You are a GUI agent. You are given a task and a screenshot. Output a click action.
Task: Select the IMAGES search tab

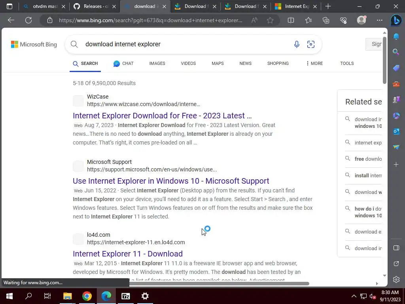click(157, 63)
